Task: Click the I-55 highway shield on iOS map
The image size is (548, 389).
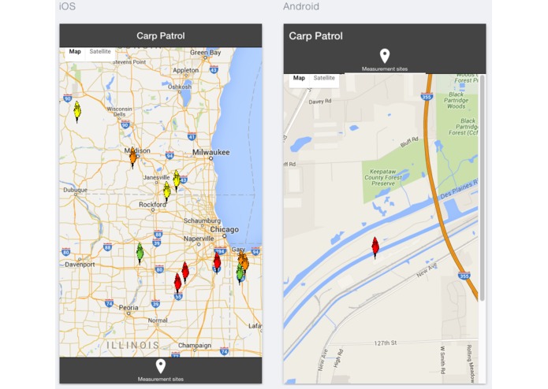Action: pyautogui.click(x=178, y=297)
